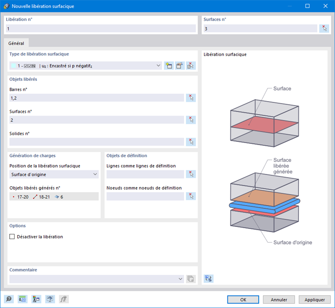Click the released Surfaces n° field showing 2
This screenshot has height=308, width=335.
click(97, 120)
